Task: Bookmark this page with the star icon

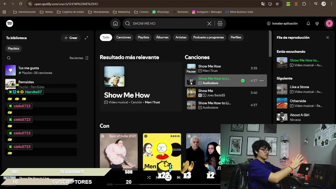Action: tap(277, 4)
